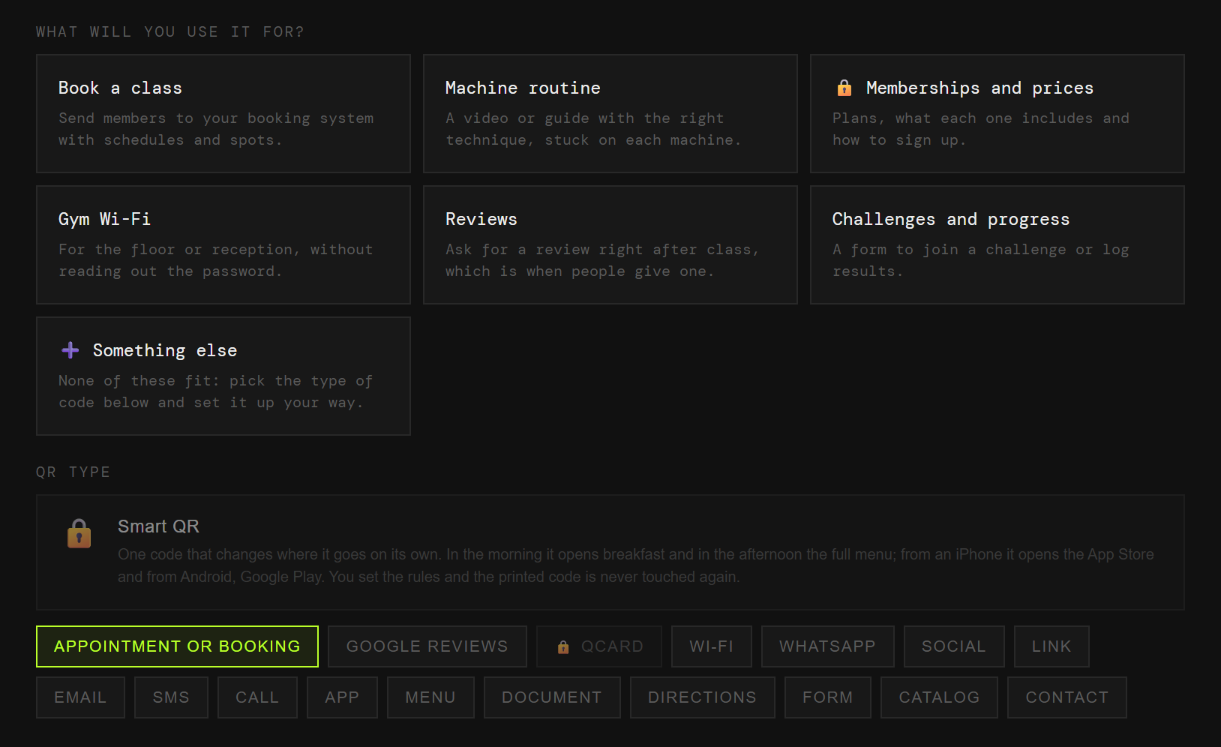Pick the Call QR type
This screenshot has width=1221, height=747.
tap(257, 697)
